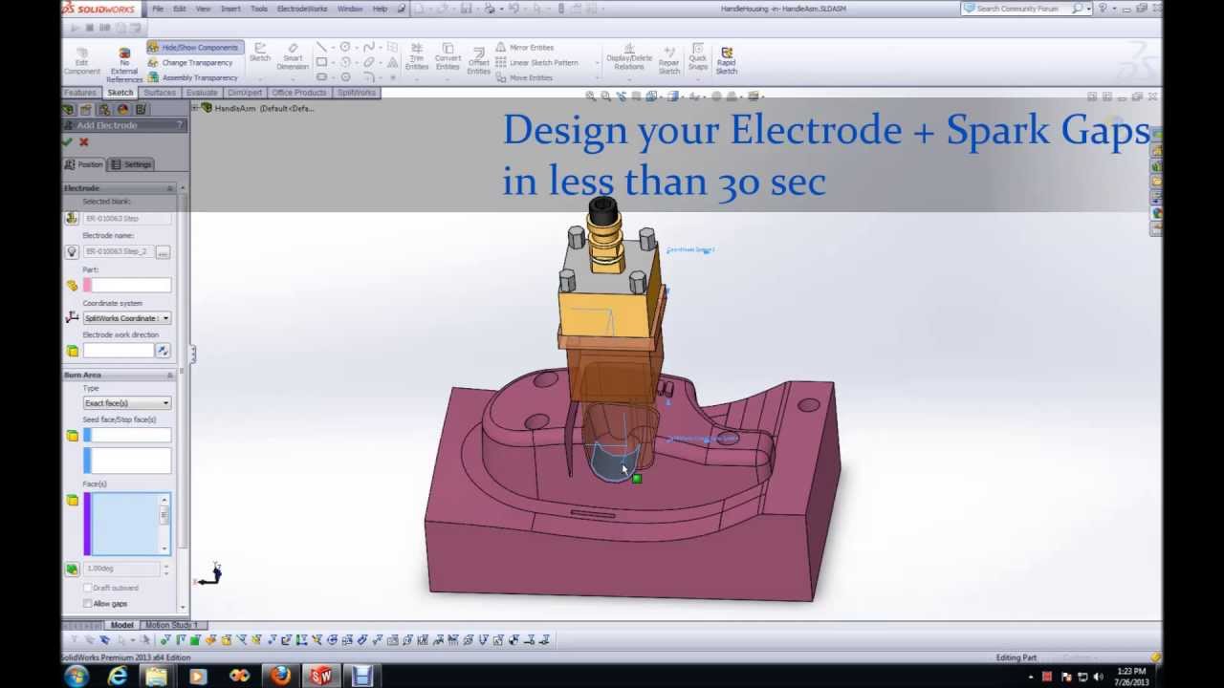This screenshot has width=1224, height=688.
Task: Click Electrode work direction field
Action: pos(119,351)
